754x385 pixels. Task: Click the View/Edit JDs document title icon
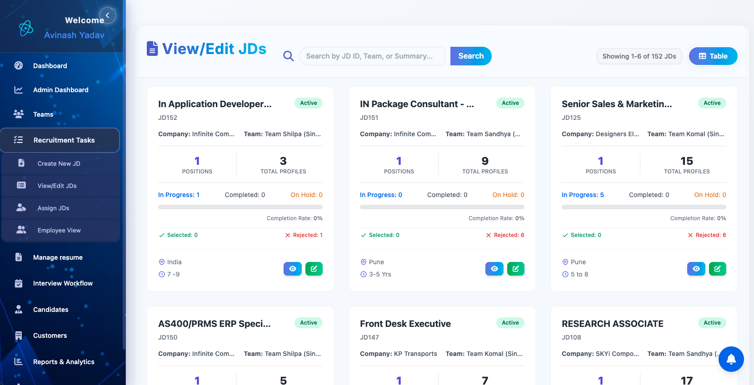point(152,49)
